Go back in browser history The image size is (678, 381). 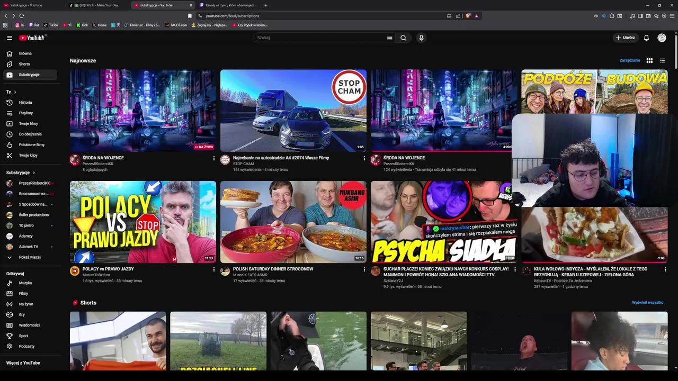pos(6,16)
